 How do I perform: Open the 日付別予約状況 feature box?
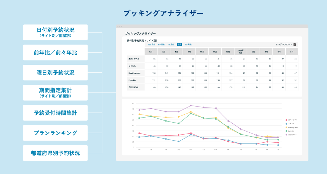tap(55, 32)
